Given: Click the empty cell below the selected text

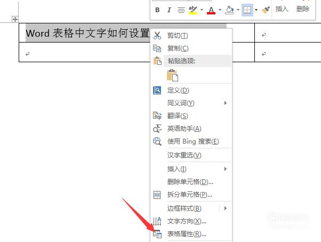Looking at the screenshot, I should 85,52.
